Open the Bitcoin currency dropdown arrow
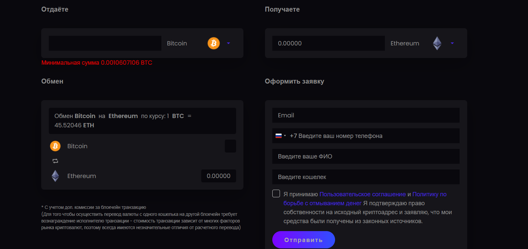 point(228,43)
